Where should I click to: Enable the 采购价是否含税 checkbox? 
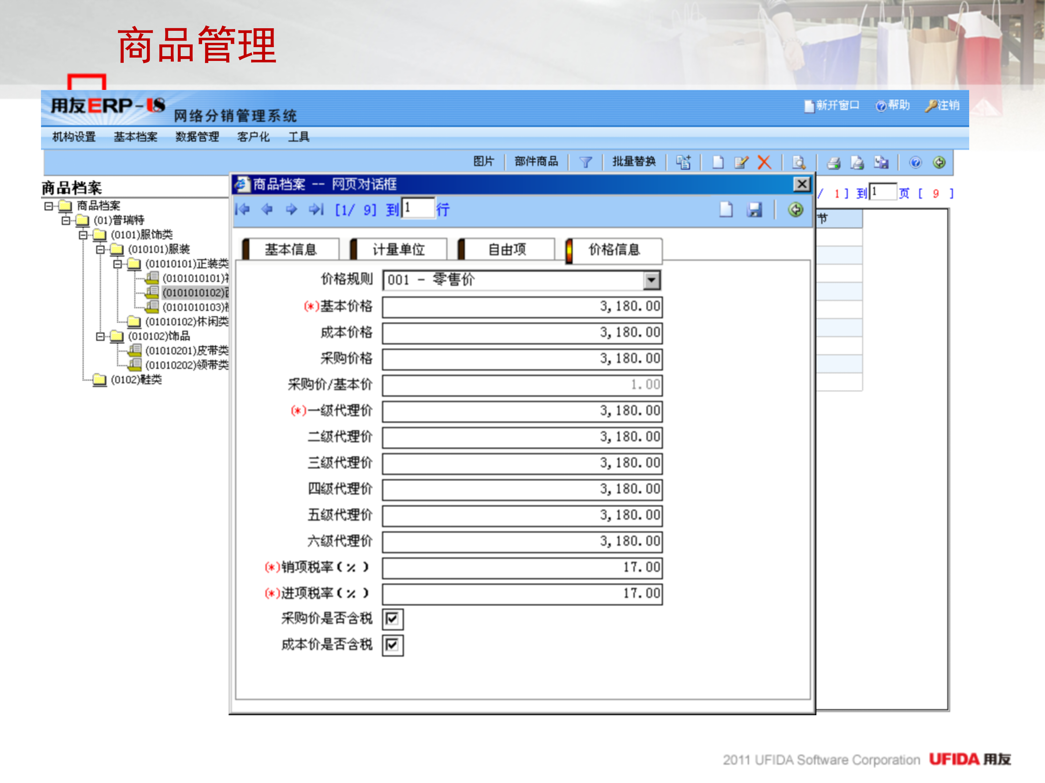point(392,620)
